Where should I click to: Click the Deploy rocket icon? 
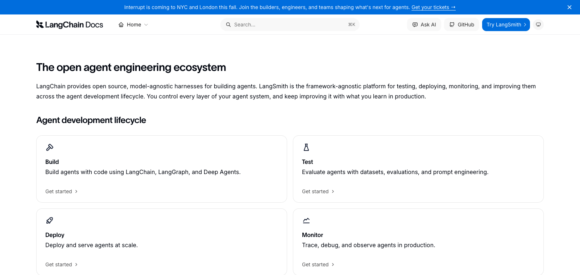pos(50,220)
